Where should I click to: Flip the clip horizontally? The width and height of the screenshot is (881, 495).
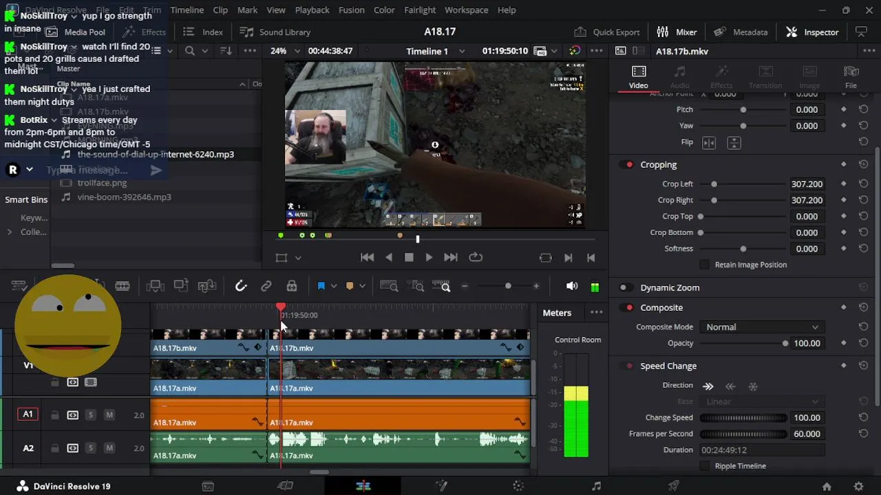[x=709, y=142]
